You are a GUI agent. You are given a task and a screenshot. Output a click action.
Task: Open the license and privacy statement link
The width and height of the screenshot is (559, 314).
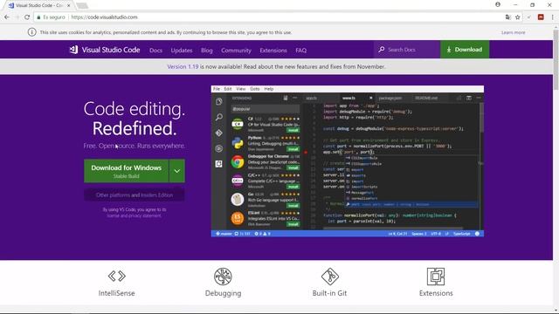pyautogui.click(x=135, y=215)
